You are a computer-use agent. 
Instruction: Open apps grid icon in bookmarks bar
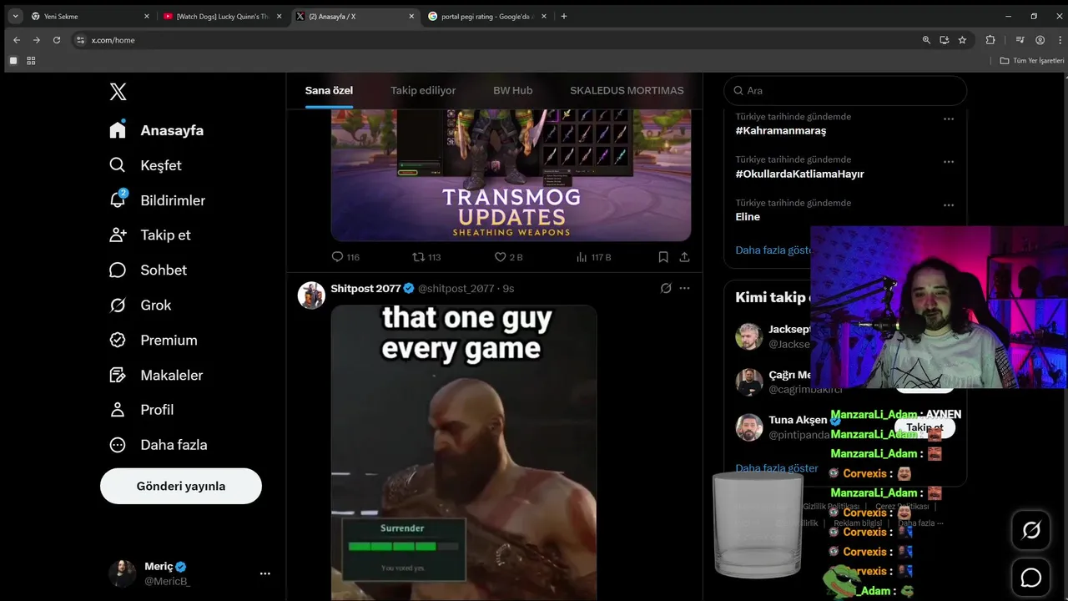(x=31, y=61)
